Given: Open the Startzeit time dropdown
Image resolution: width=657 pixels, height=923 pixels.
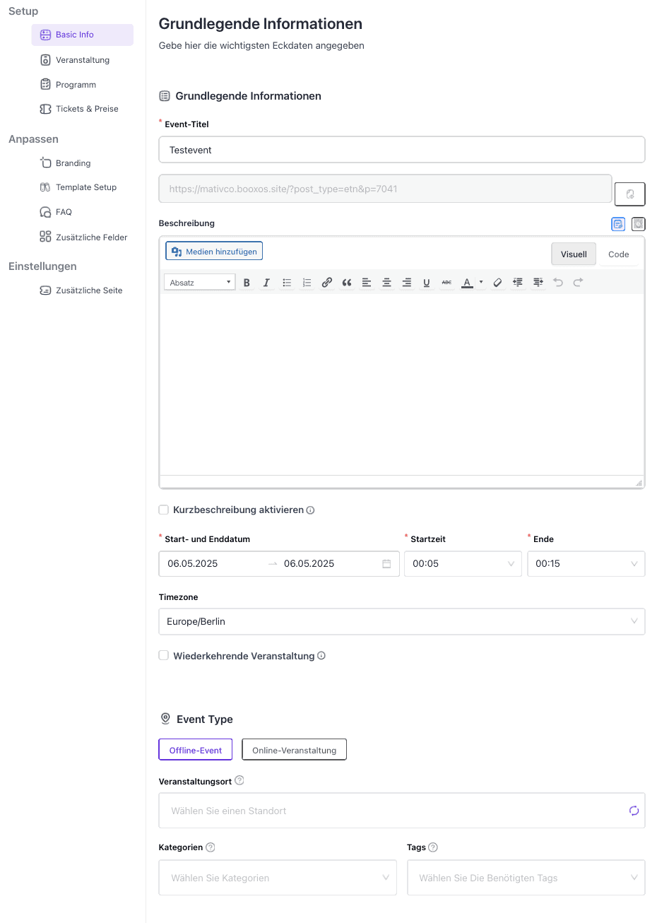Looking at the screenshot, I should (x=463, y=564).
